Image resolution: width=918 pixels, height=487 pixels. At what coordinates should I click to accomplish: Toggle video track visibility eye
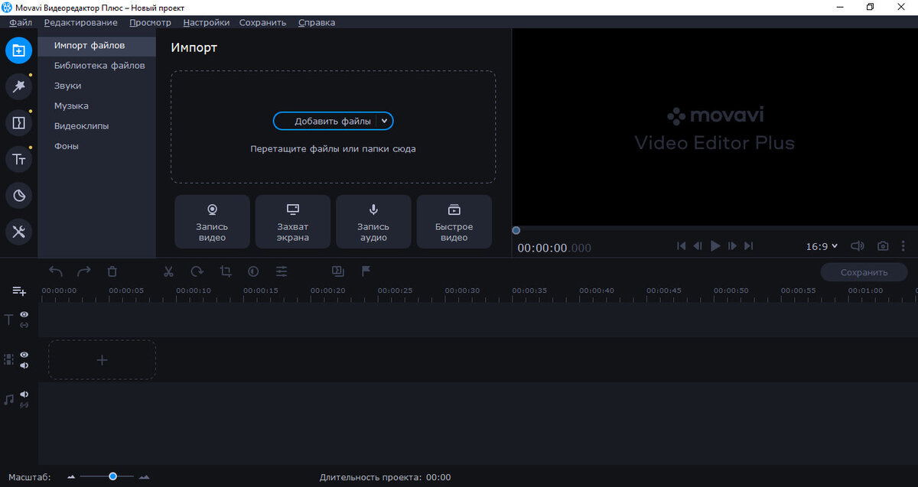click(24, 355)
